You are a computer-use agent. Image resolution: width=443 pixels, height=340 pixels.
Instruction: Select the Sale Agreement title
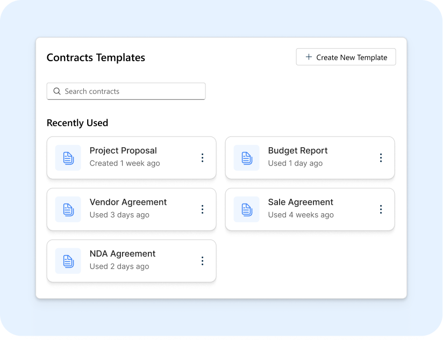[x=301, y=202]
